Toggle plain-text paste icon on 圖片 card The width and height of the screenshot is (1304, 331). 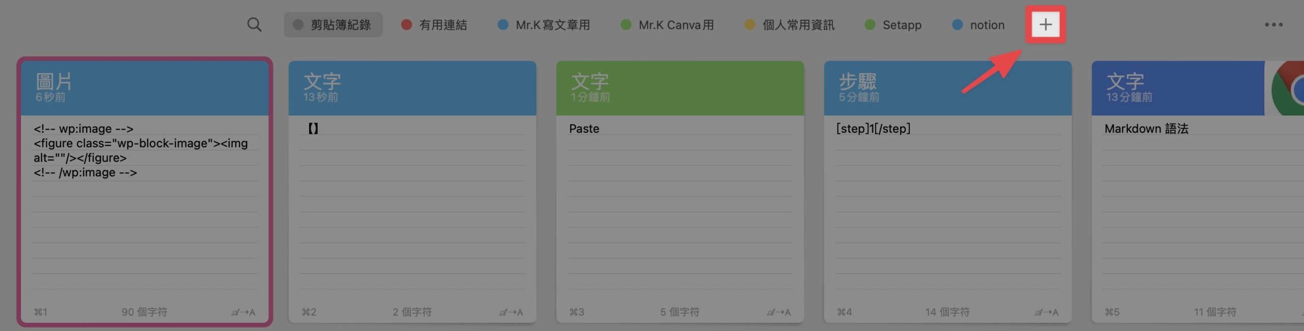[243, 312]
